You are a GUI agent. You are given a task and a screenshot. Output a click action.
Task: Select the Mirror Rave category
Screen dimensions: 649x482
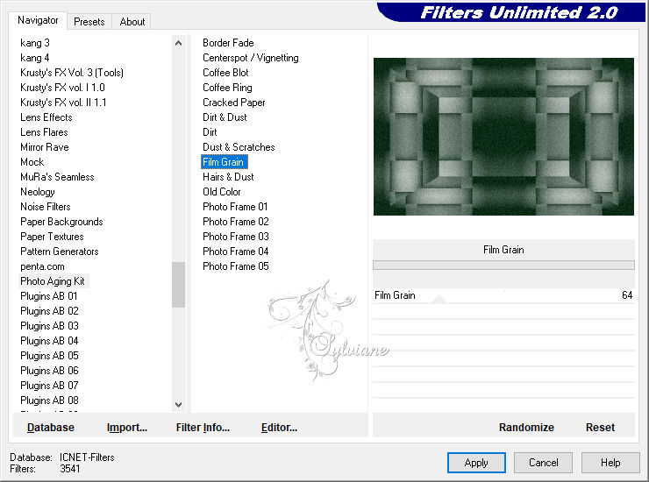point(44,147)
